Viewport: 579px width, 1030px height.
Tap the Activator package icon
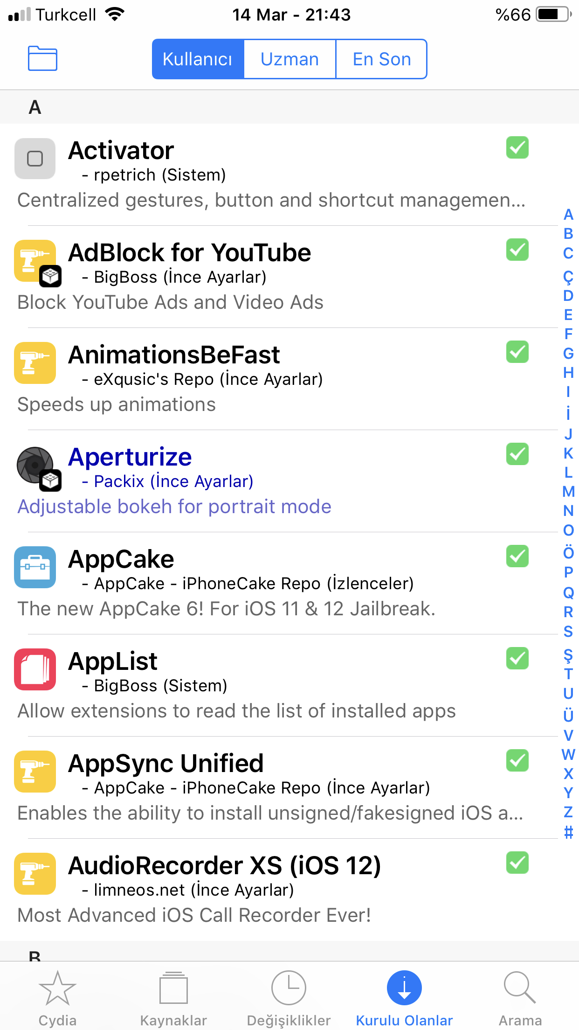point(35,159)
